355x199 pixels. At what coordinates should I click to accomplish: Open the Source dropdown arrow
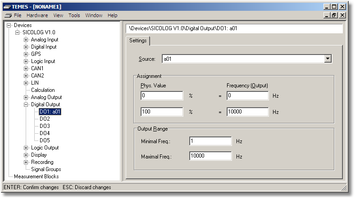[x=328, y=59]
